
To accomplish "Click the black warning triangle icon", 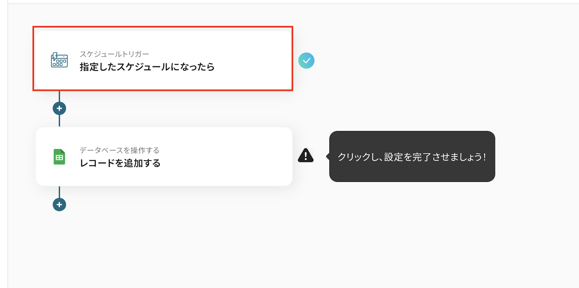I will tap(306, 156).
